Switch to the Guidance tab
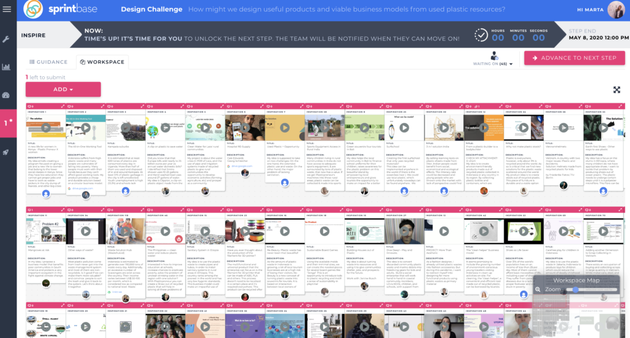The width and height of the screenshot is (630, 338). pos(48,62)
